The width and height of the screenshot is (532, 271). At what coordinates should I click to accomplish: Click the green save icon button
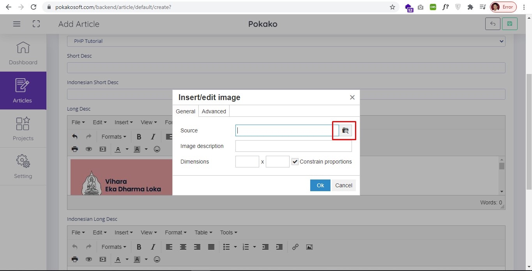coord(510,24)
